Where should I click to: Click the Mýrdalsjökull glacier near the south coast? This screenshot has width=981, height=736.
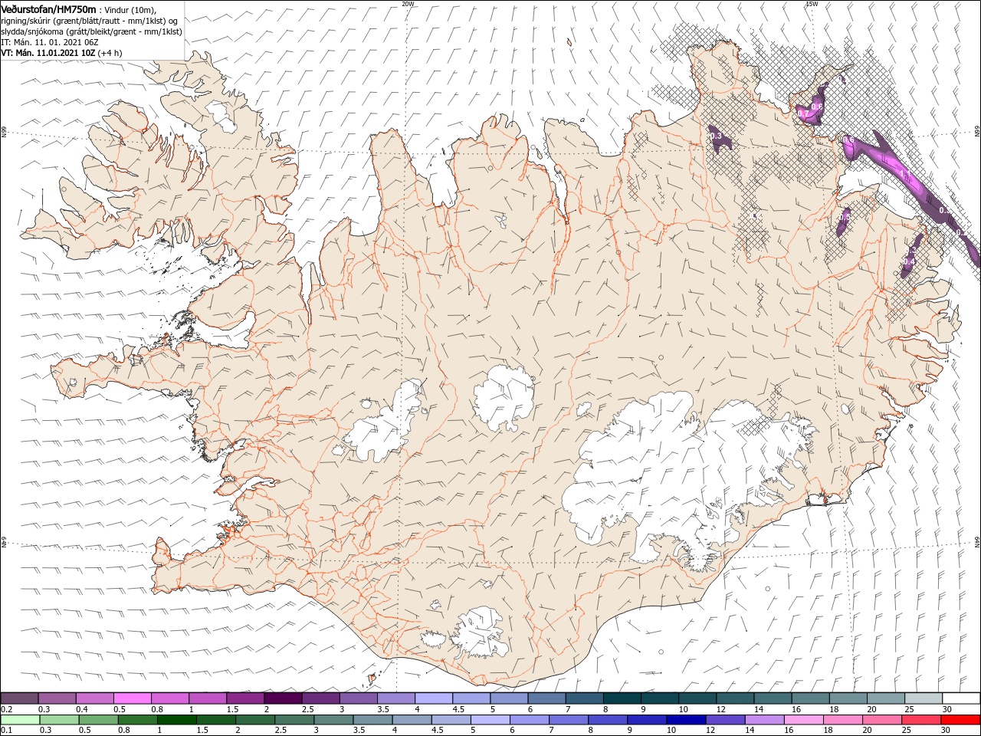[x=479, y=632]
